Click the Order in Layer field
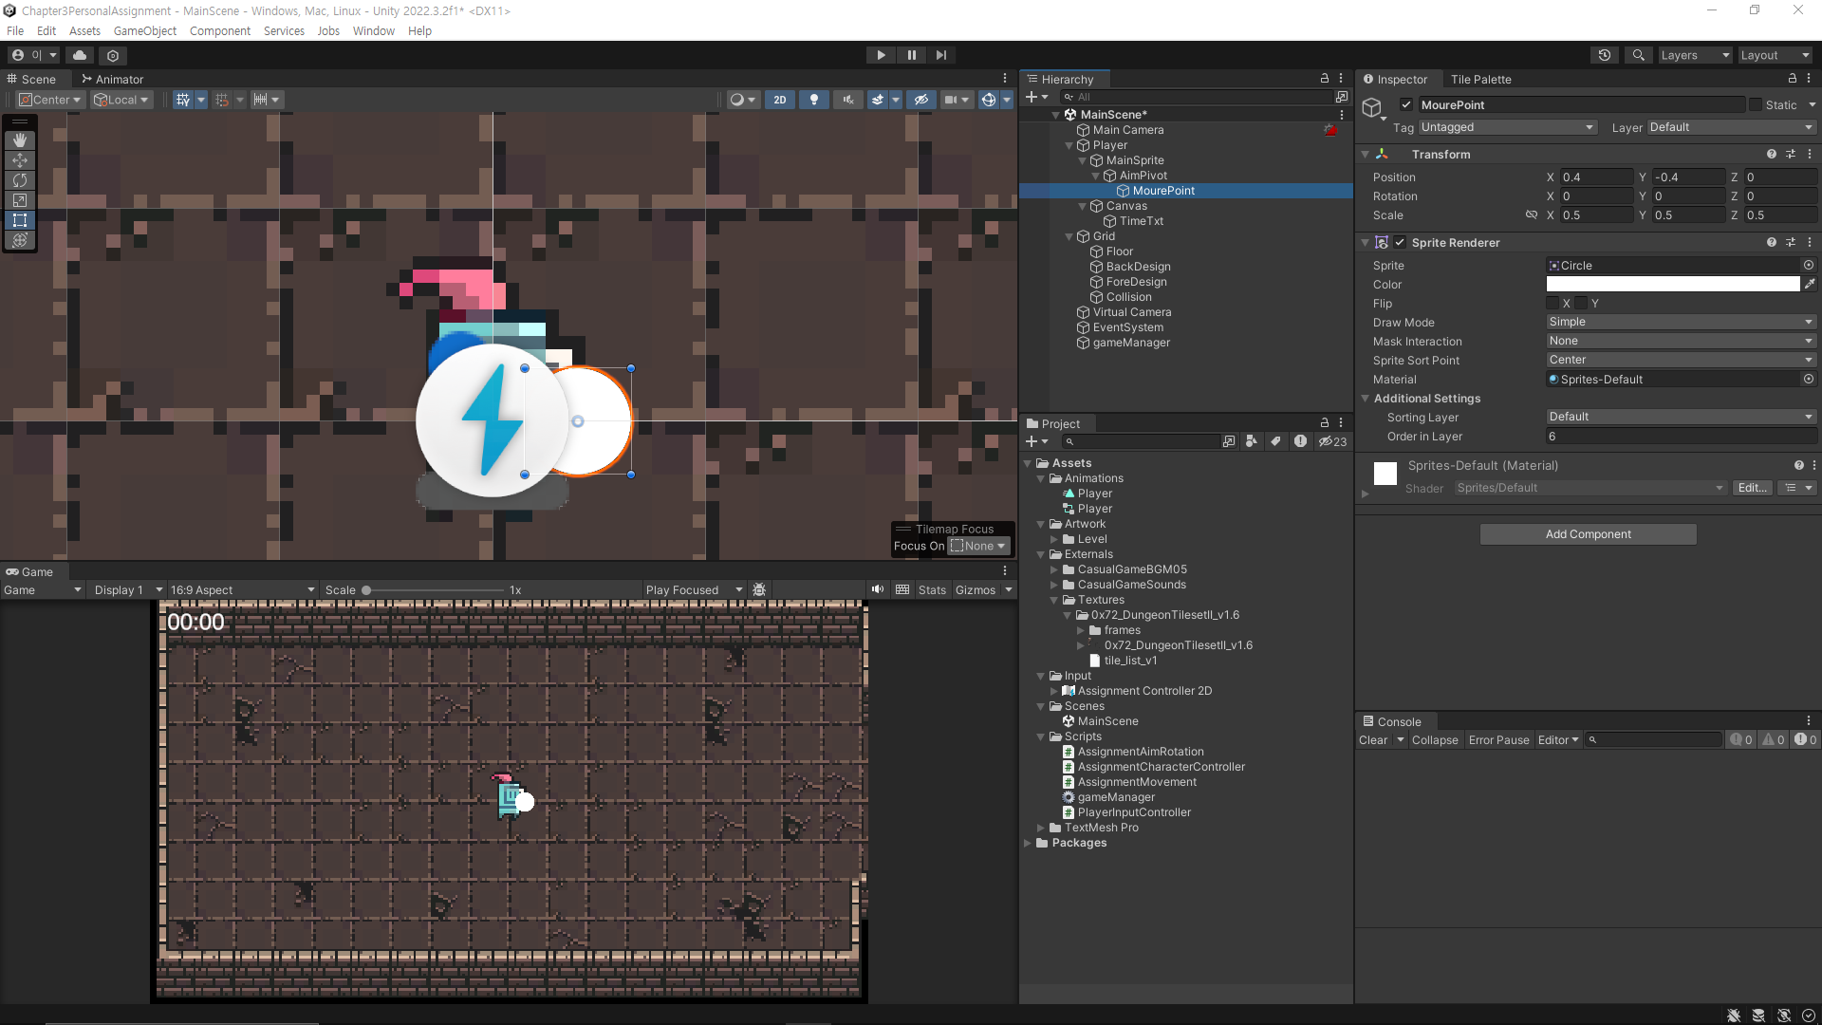This screenshot has width=1822, height=1025. pos(1682,437)
